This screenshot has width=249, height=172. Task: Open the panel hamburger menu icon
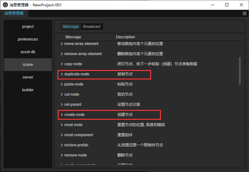click(x=244, y=14)
